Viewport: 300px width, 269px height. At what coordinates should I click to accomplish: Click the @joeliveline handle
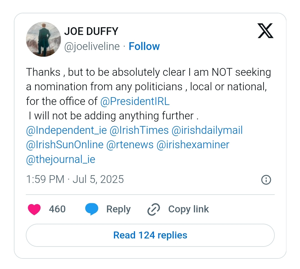coord(92,46)
